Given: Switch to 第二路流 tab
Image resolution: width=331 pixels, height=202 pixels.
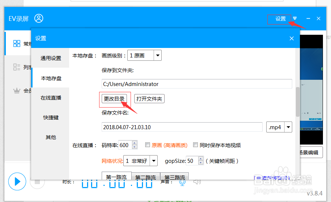Looking at the screenshot, I should 146,176.
